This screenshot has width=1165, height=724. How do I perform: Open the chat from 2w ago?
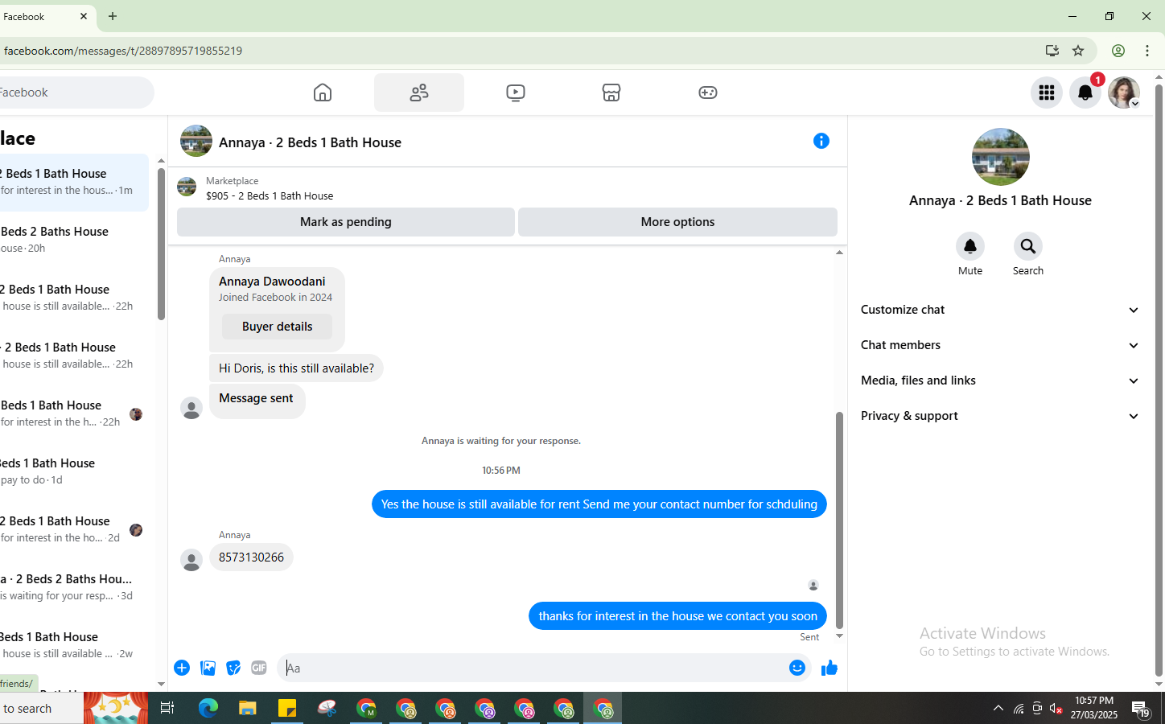72,645
